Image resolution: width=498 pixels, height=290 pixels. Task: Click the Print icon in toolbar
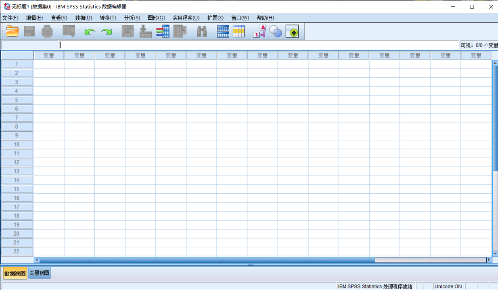pos(47,31)
